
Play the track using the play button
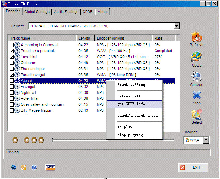[27, 140]
